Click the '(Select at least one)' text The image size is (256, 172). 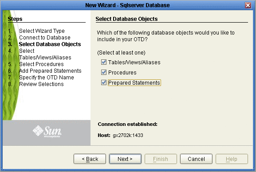[x=121, y=53]
